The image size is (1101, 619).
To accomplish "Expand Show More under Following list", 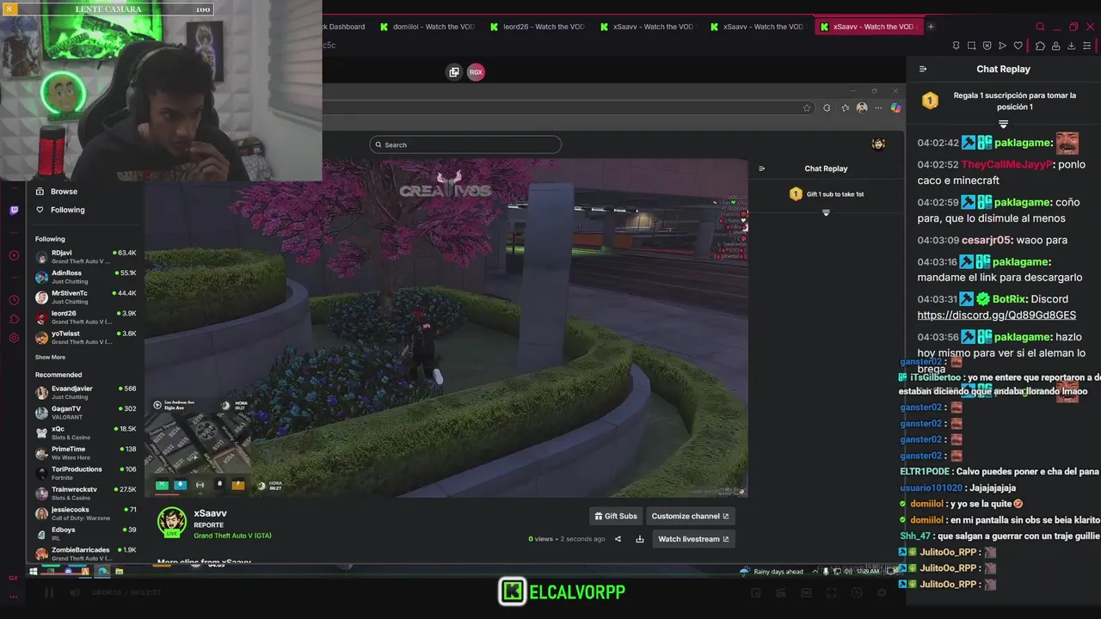I will click(x=50, y=357).
